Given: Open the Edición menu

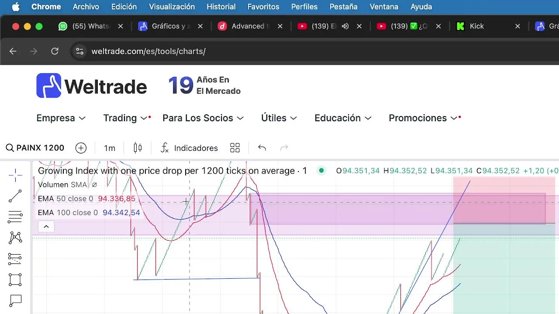Looking at the screenshot, I should tap(124, 7).
